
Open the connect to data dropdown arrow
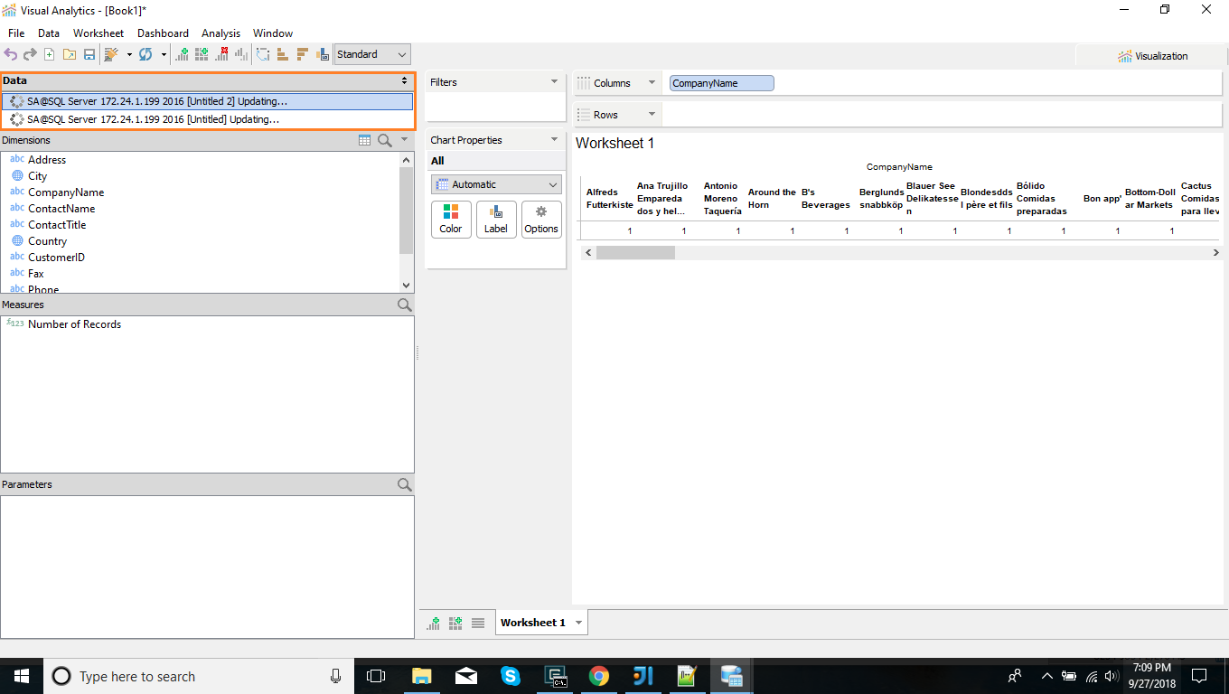[129, 54]
